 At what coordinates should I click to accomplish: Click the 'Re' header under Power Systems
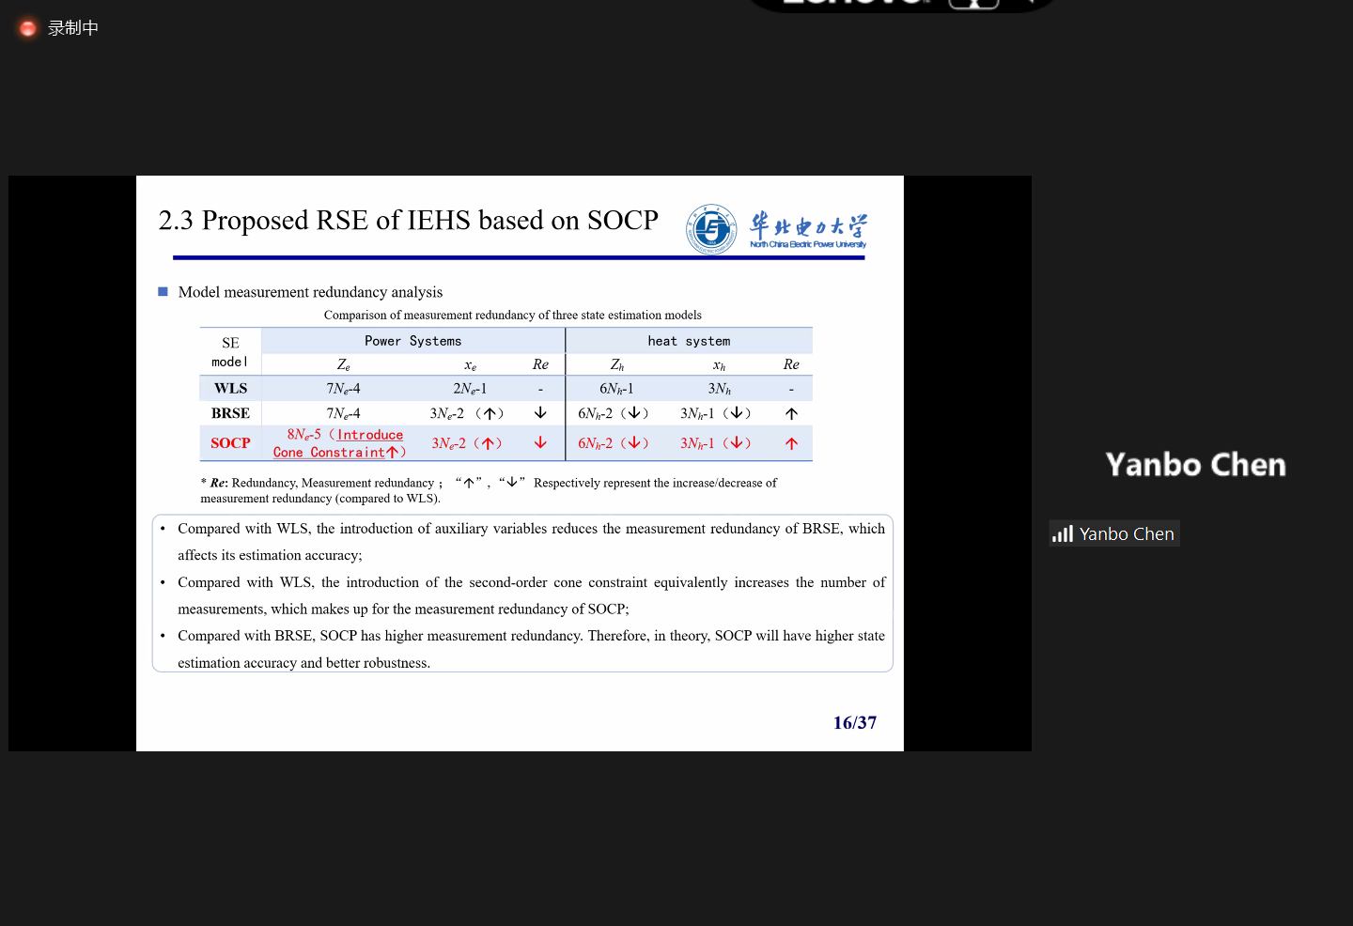(x=540, y=364)
